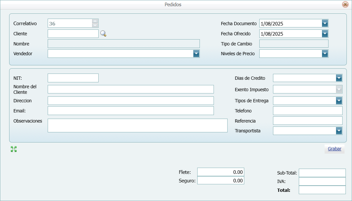Focus the Cliente code input field
The height and width of the screenshot is (201, 352).
pos(73,34)
